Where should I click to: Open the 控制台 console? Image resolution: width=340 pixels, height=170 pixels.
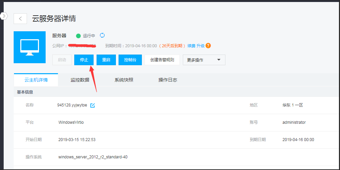click(130, 60)
